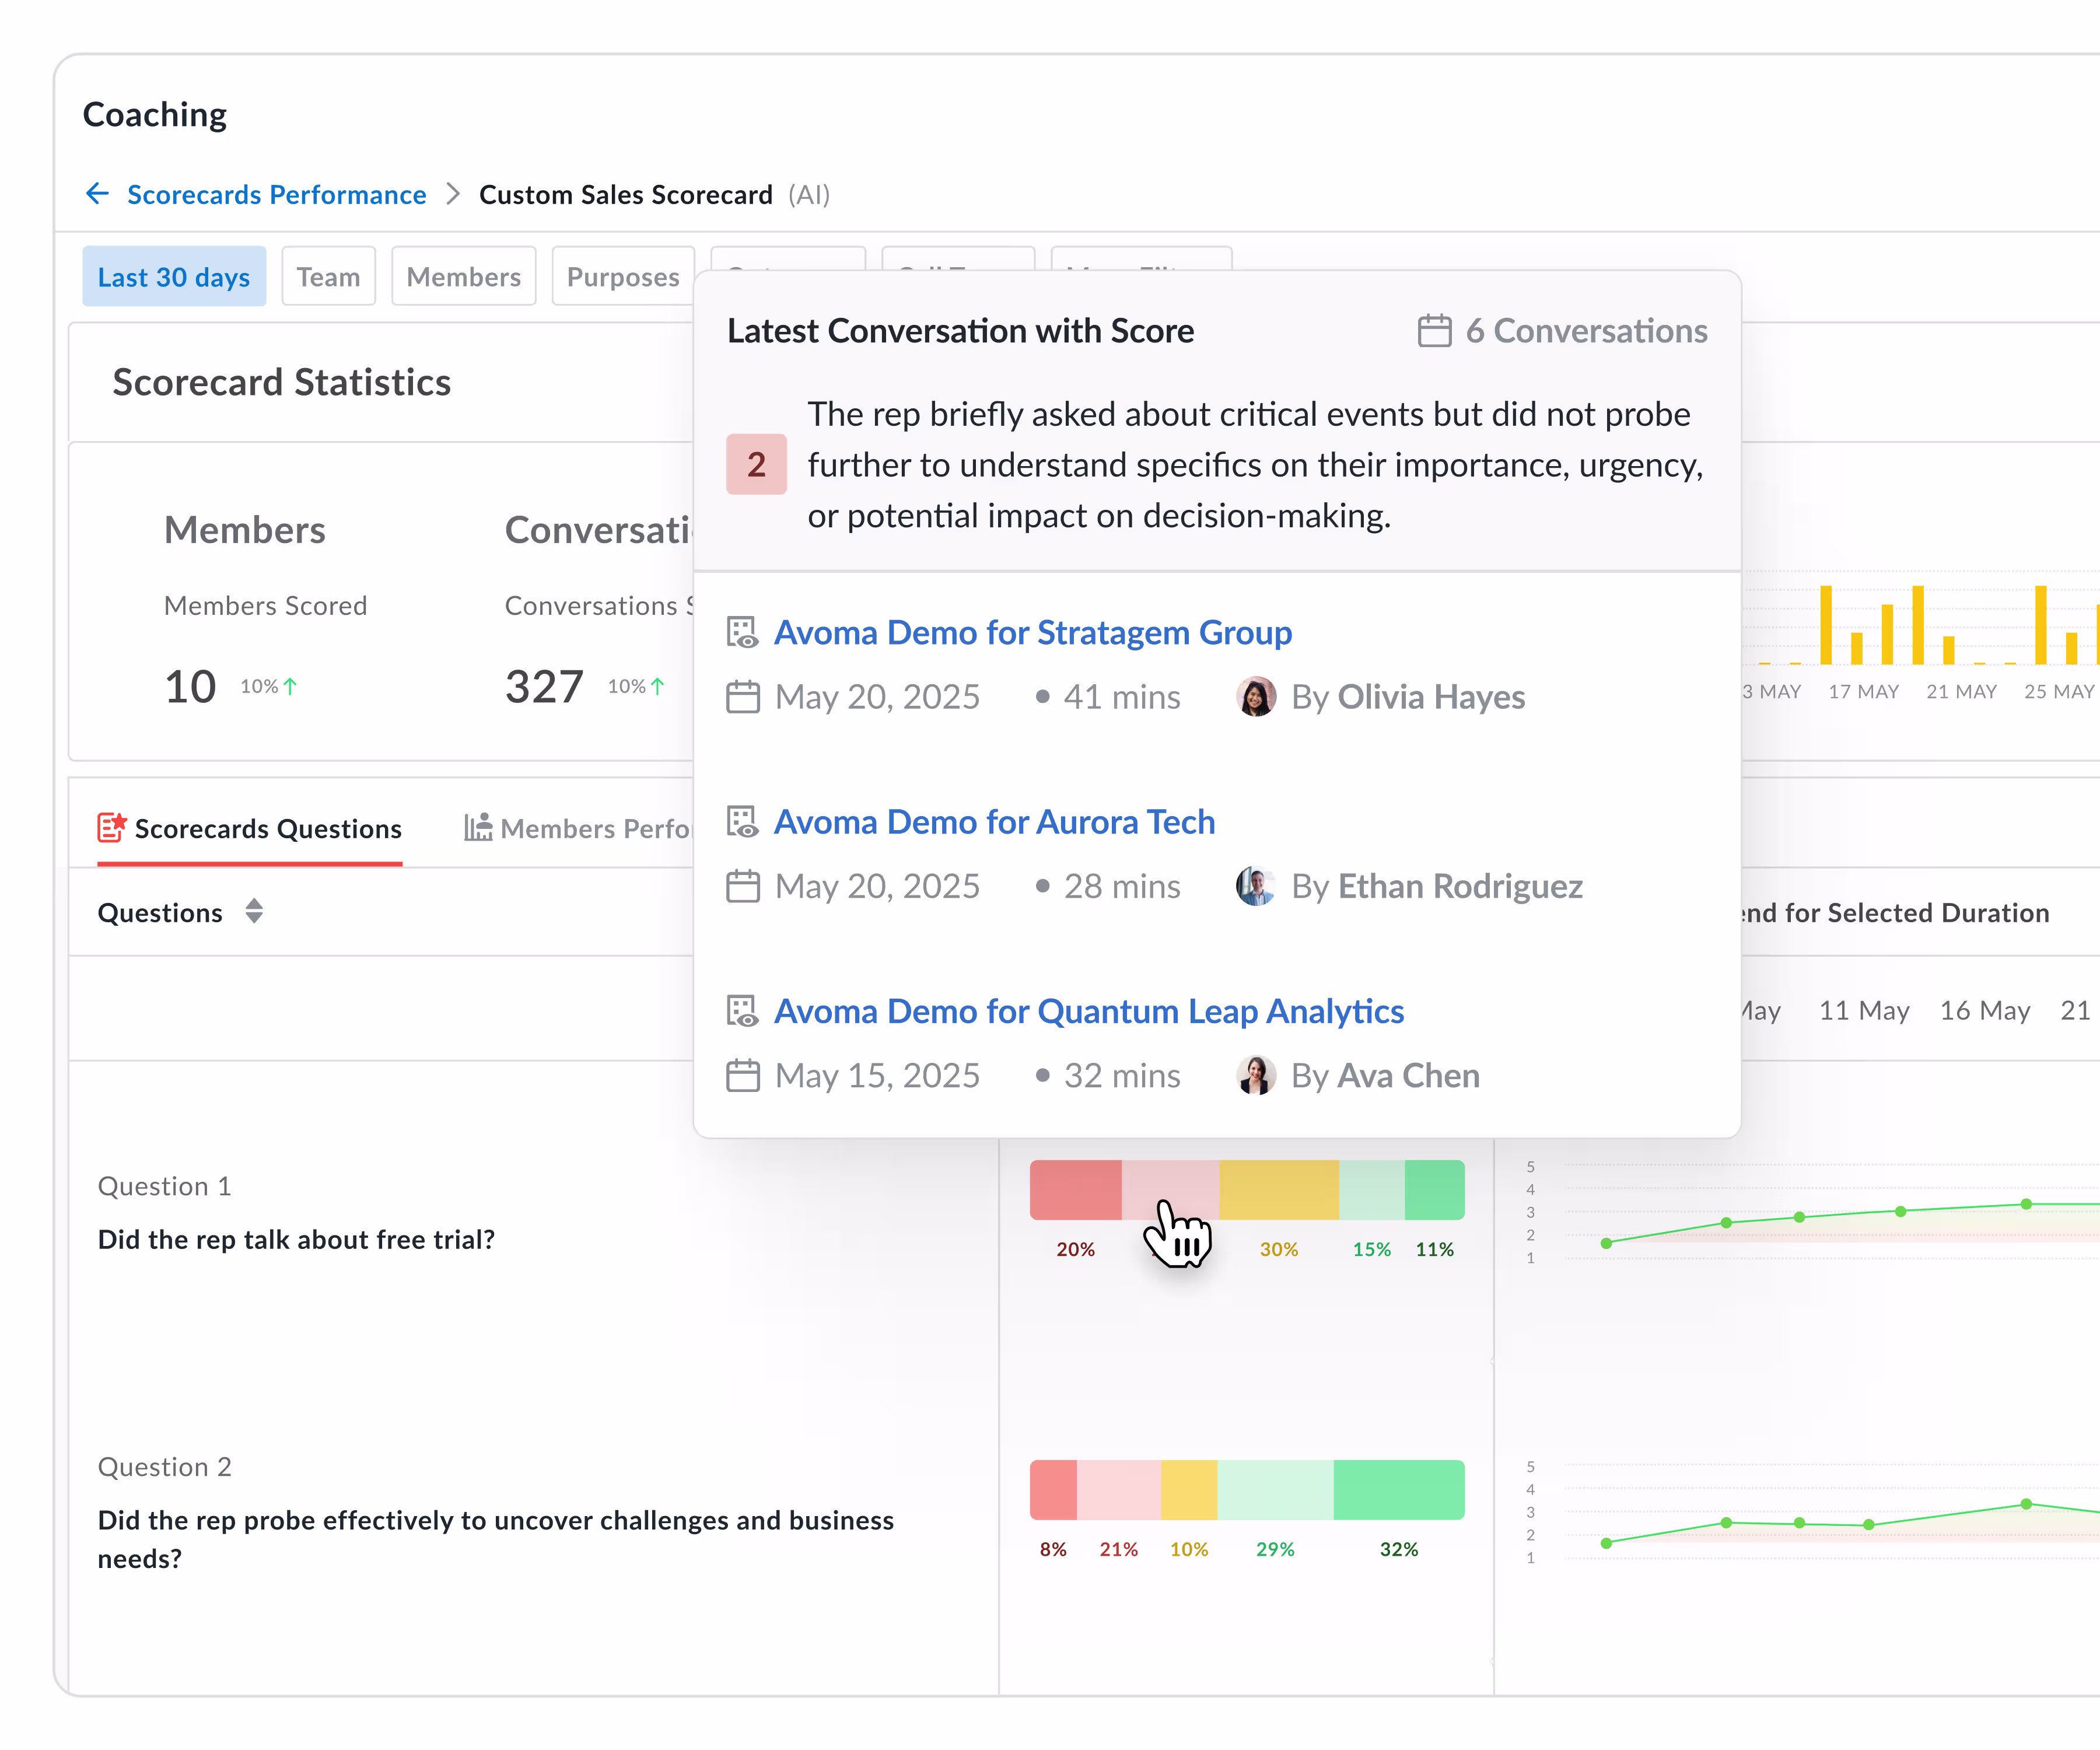Sort by the Questions column arrows

pos(254,911)
